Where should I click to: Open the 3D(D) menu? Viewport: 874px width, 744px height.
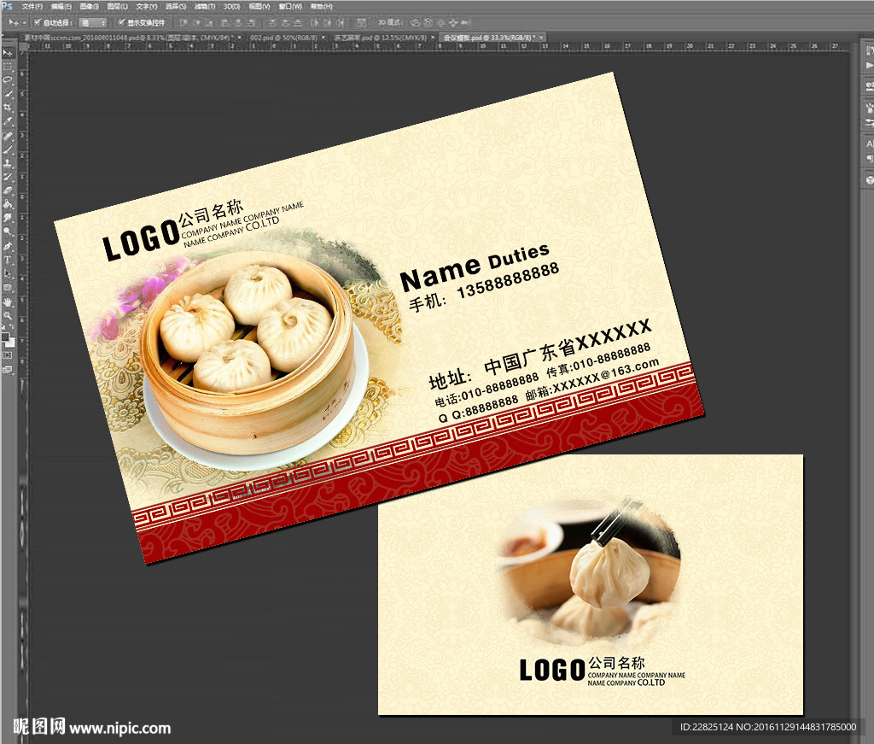[231, 6]
